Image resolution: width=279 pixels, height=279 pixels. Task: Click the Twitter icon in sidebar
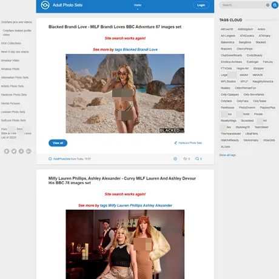[14, 151]
